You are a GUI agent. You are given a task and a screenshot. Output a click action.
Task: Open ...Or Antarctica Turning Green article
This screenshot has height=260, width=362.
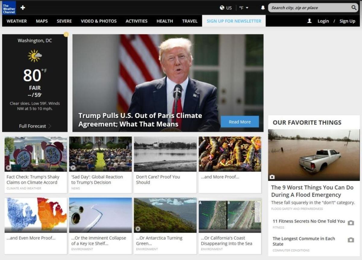(x=159, y=241)
